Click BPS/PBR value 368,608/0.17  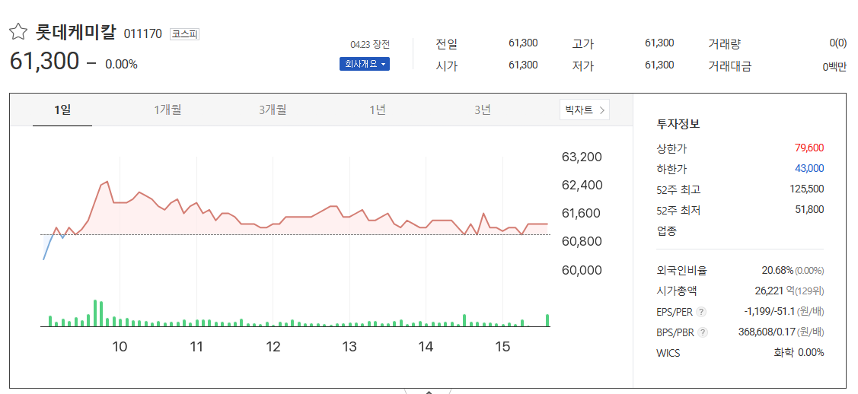pyautogui.click(x=767, y=332)
